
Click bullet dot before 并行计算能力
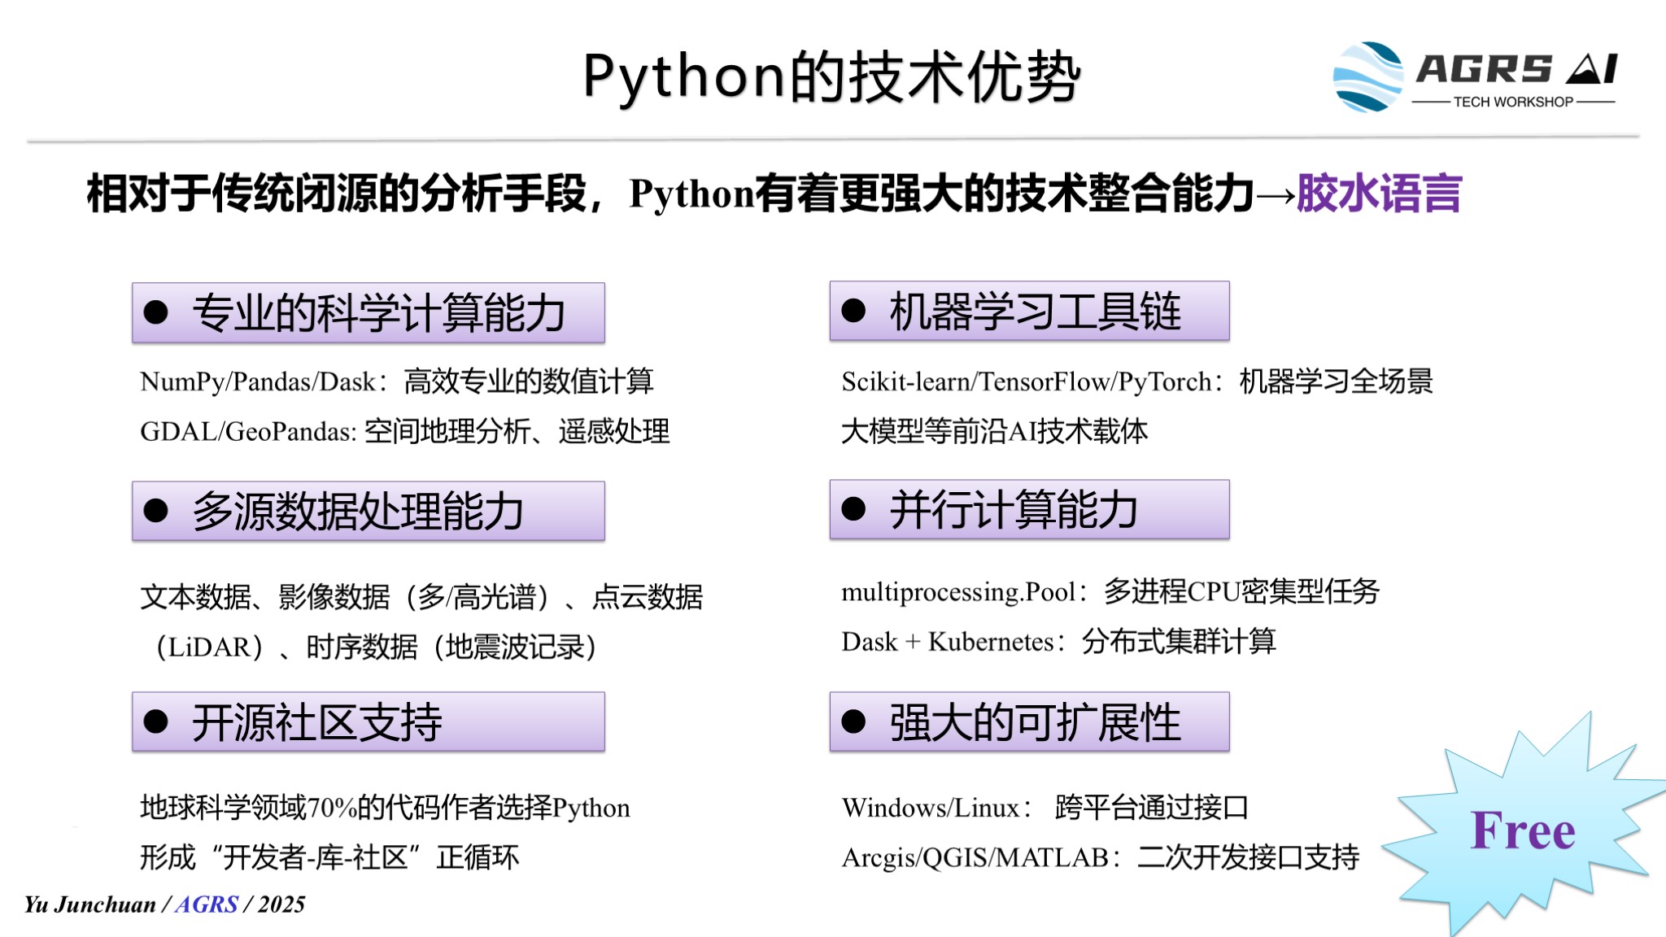coord(853,509)
